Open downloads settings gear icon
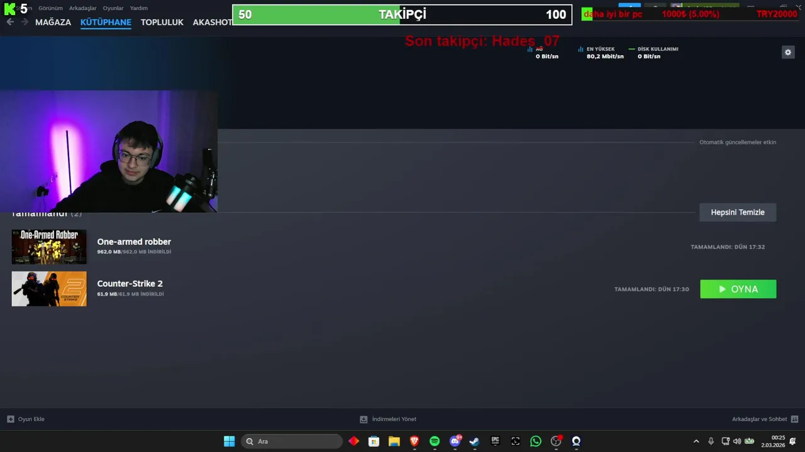 [788, 53]
